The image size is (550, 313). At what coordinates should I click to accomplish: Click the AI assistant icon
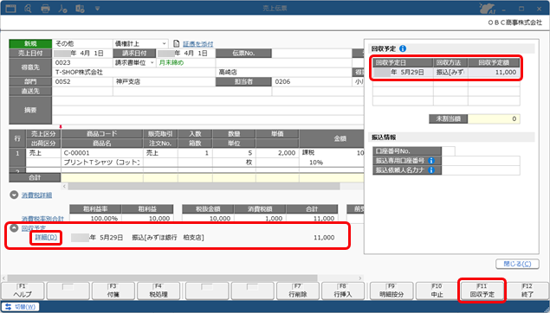click(x=488, y=8)
